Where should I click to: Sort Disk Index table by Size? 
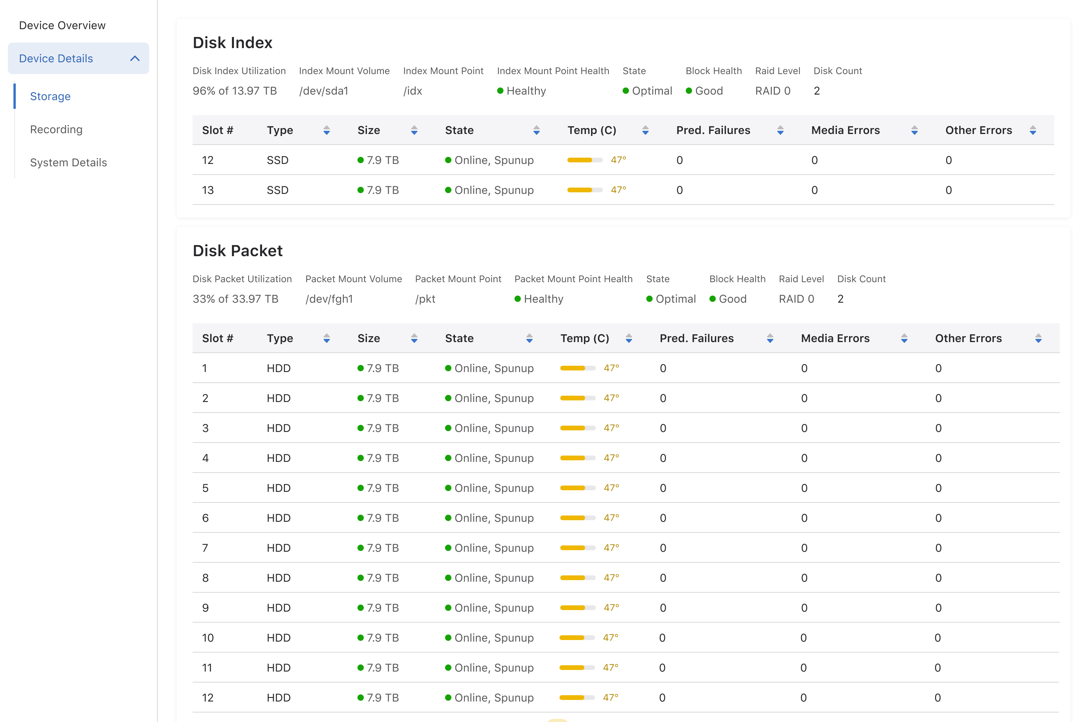tap(414, 130)
